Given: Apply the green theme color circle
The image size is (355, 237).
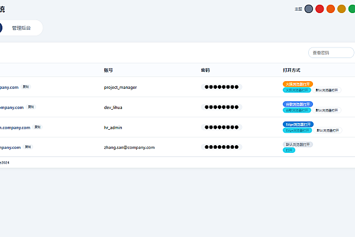Looking at the screenshot, I should point(352,9).
